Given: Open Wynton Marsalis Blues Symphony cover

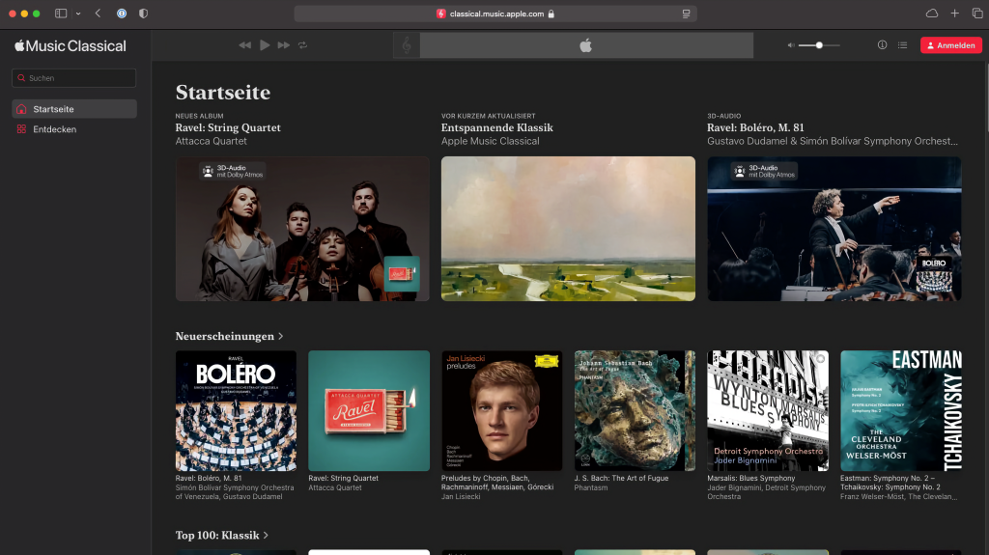Looking at the screenshot, I should click(x=768, y=410).
